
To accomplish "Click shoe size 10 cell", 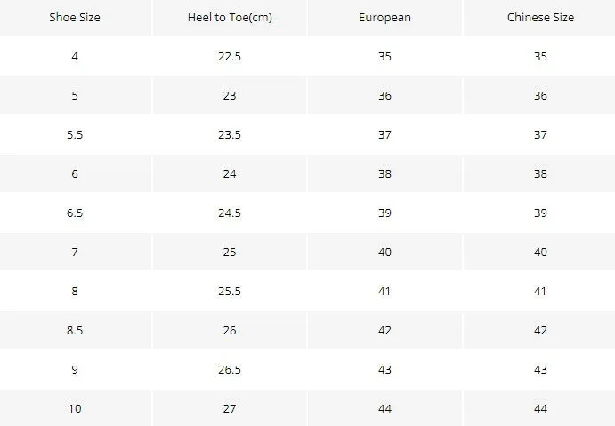I will (75, 408).
